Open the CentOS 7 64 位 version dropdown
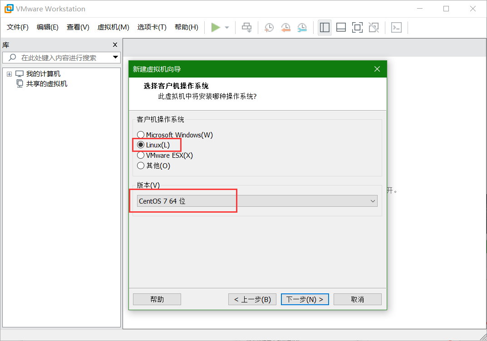This screenshot has width=487, height=341. pyautogui.click(x=257, y=201)
